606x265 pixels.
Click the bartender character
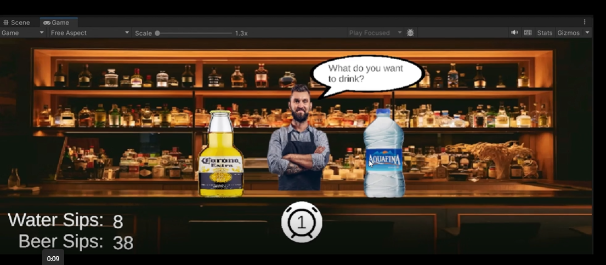[298, 137]
